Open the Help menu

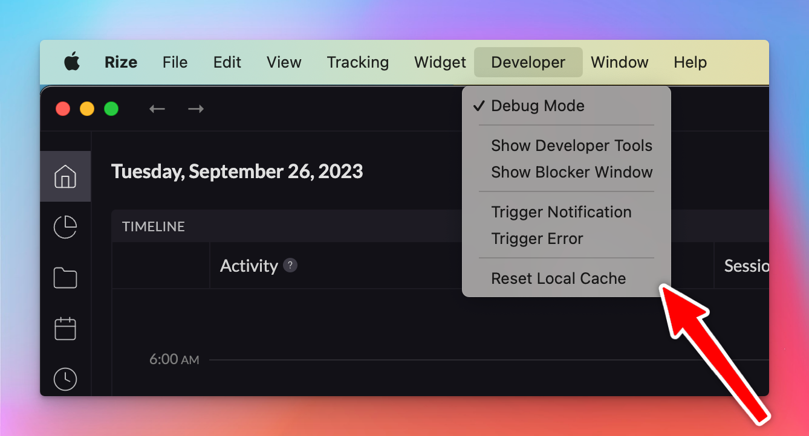point(690,62)
